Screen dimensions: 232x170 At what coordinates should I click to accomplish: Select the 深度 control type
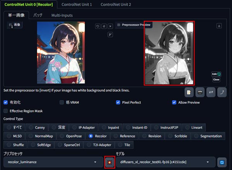[x=58, y=127]
